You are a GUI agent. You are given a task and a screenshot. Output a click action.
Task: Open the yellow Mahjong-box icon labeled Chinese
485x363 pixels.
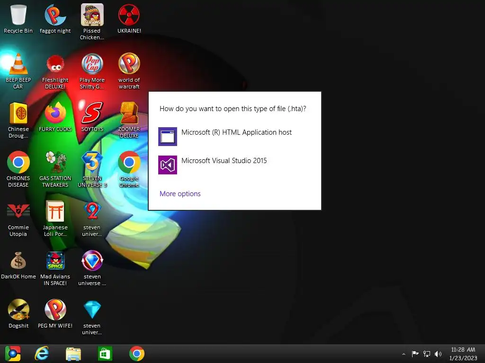pos(18,113)
